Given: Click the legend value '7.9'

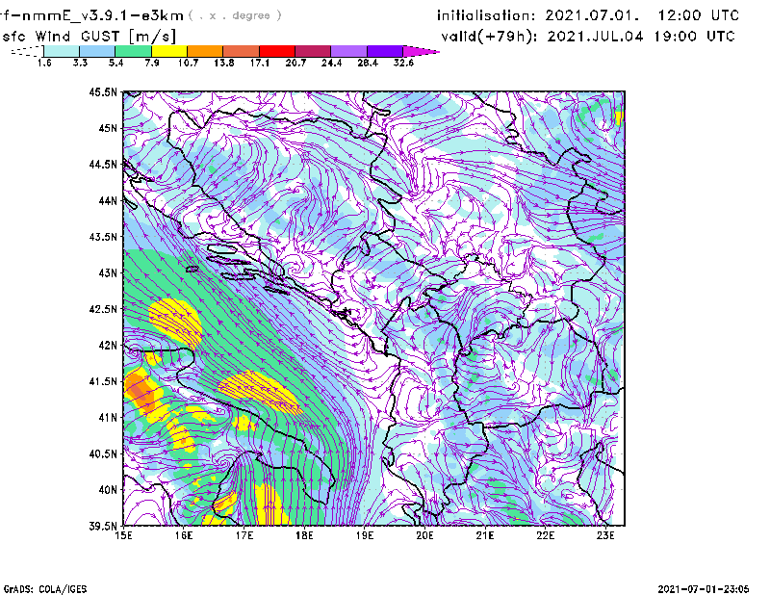Looking at the screenshot, I should pyautogui.click(x=152, y=63).
